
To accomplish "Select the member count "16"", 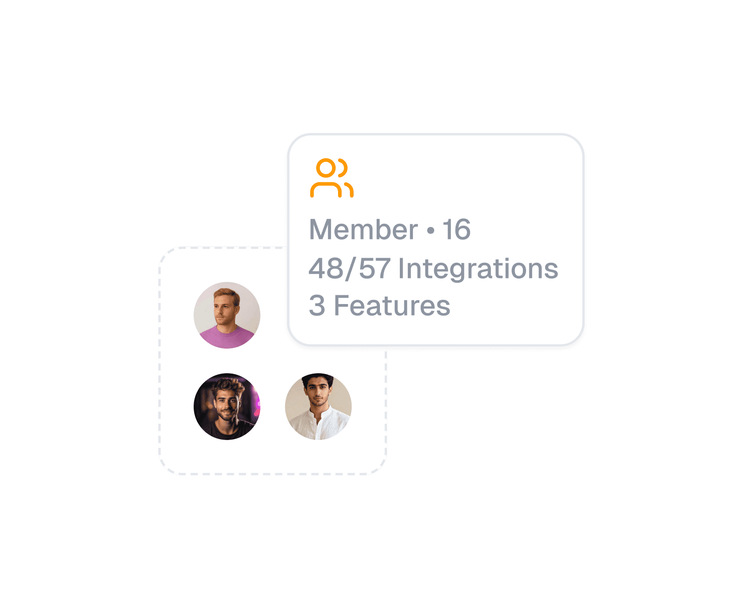I will (456, 229).
